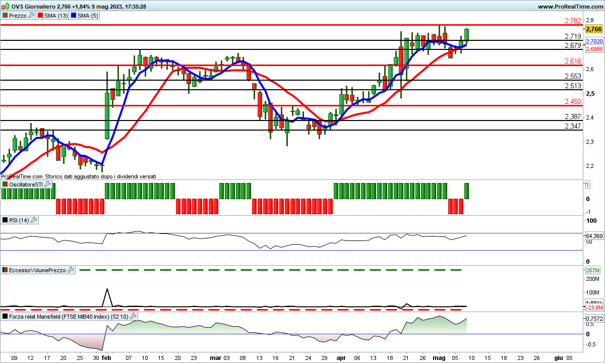
Task: Click the RSI value label 64,369
Action: (x=594, y=236)
